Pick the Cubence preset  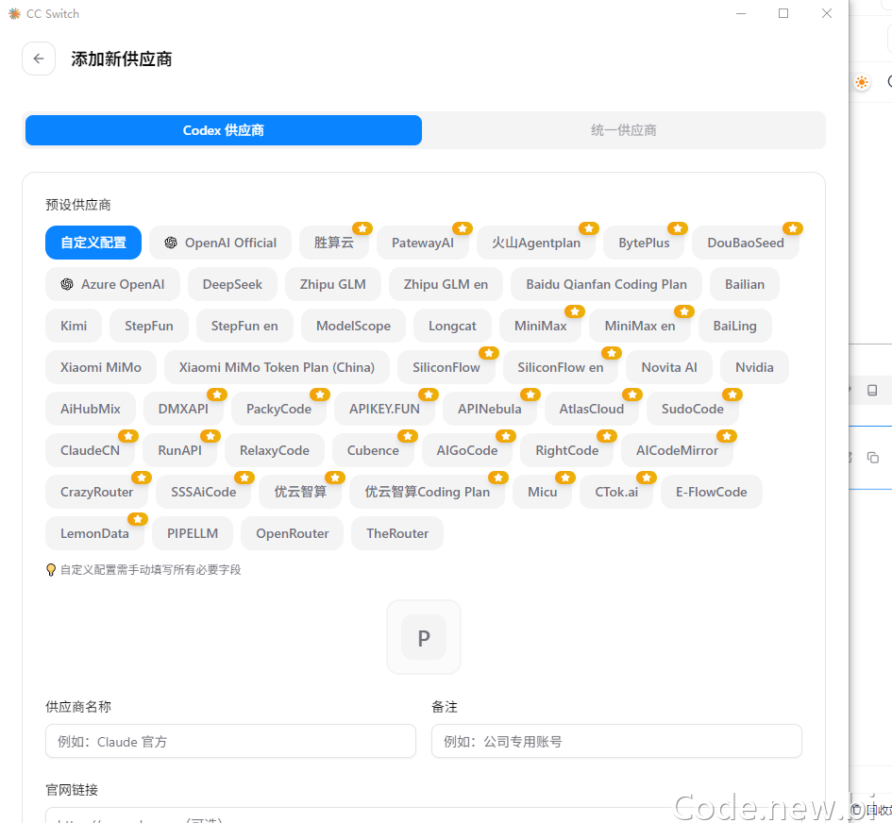click(373, 450)
